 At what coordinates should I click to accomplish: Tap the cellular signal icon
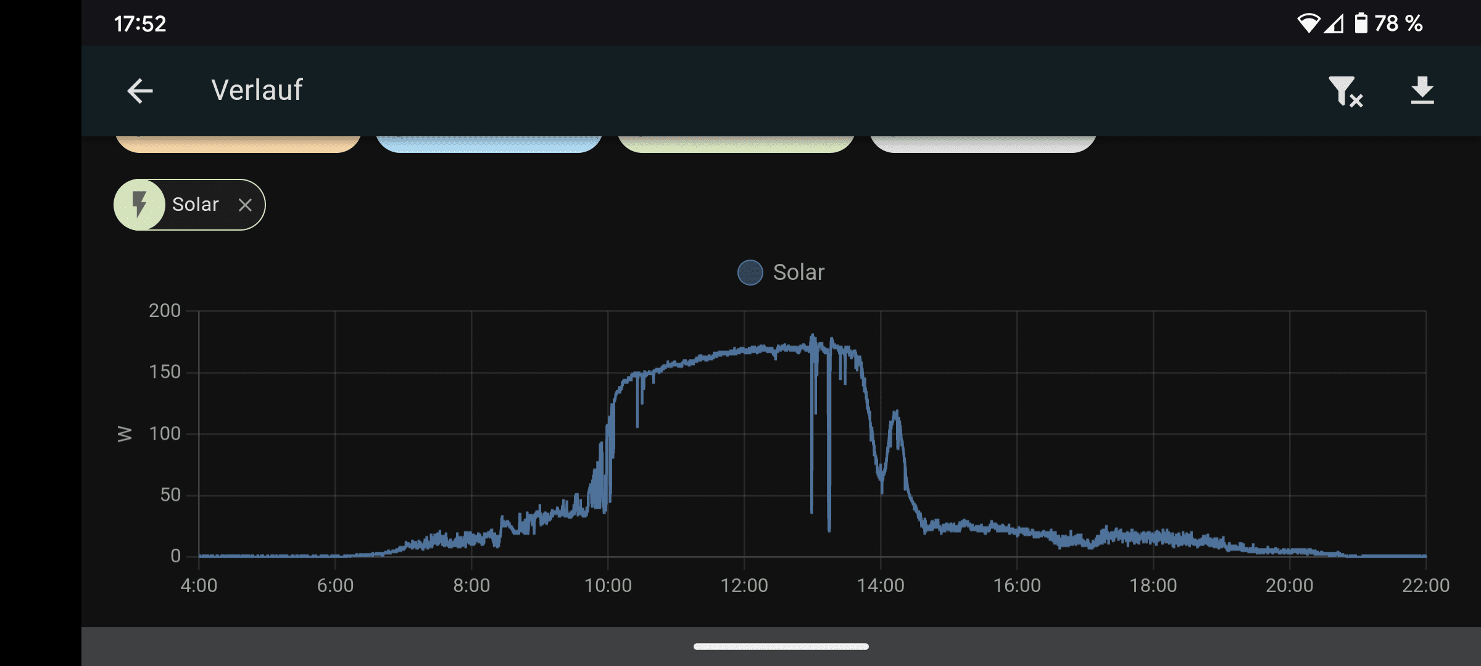1334,23
